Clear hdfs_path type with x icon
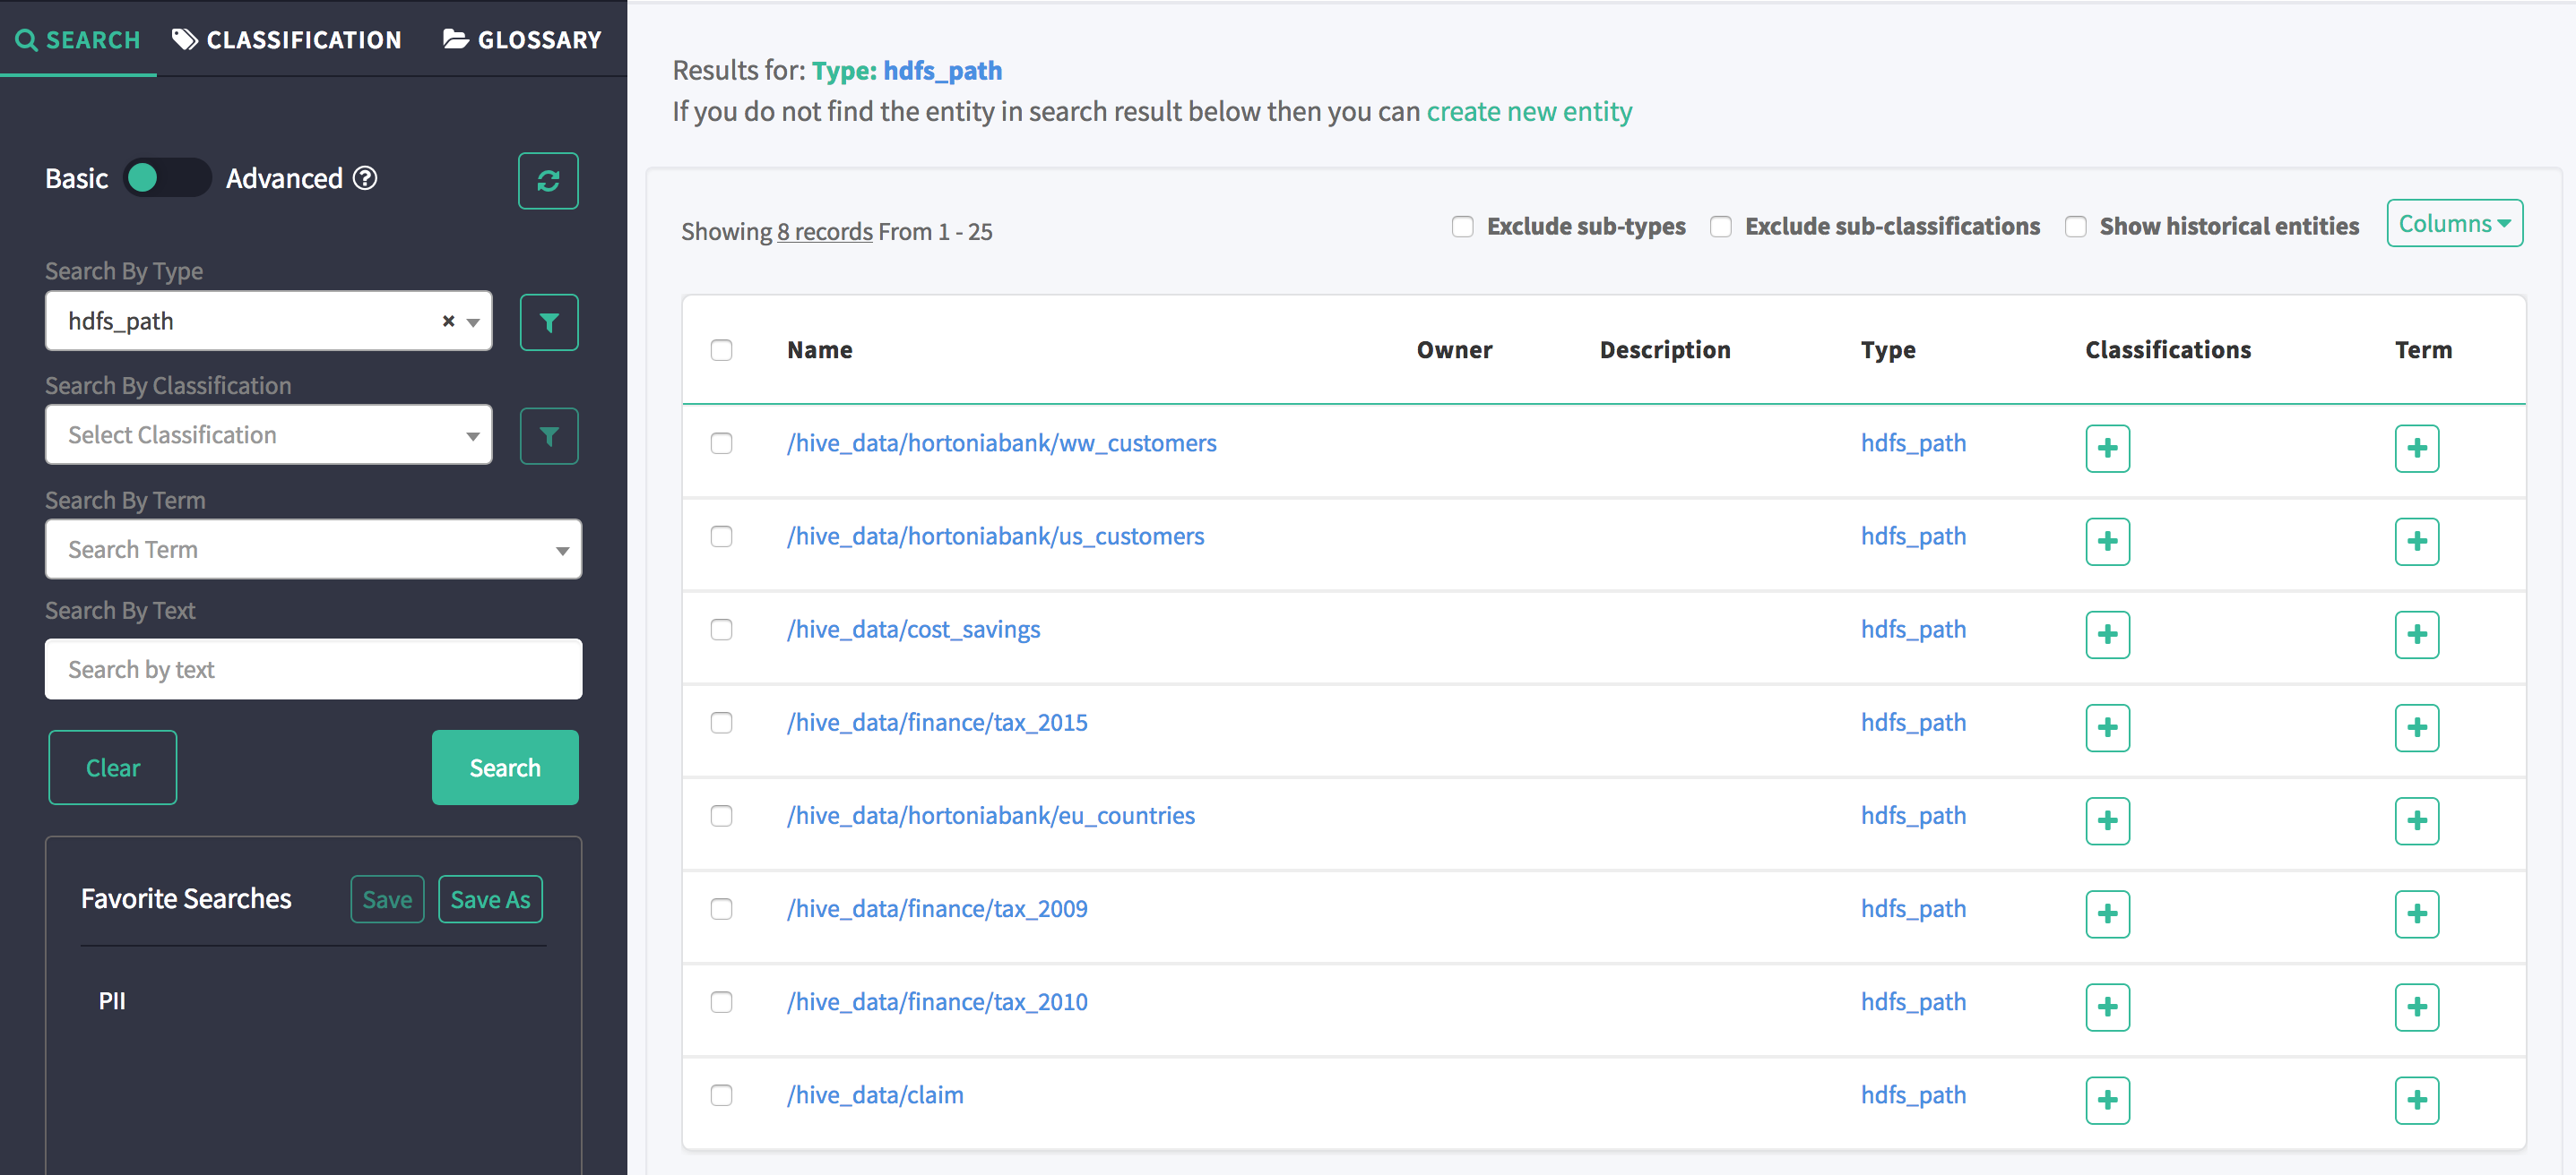This screenshot has width=2576, height=1175. (448, 321)
